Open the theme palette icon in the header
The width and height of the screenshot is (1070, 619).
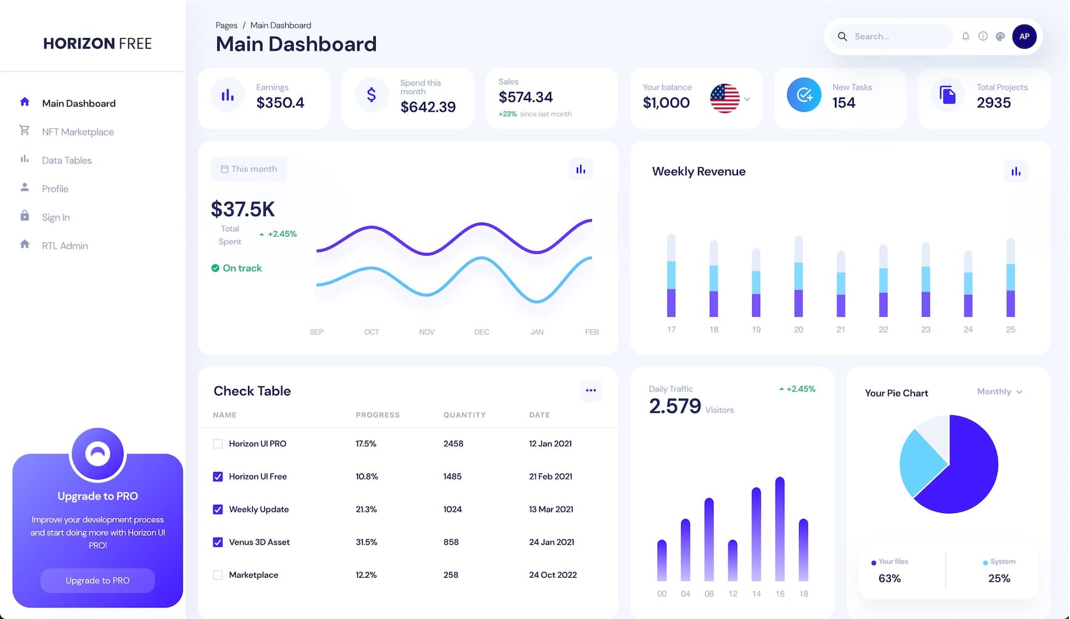1000,36
